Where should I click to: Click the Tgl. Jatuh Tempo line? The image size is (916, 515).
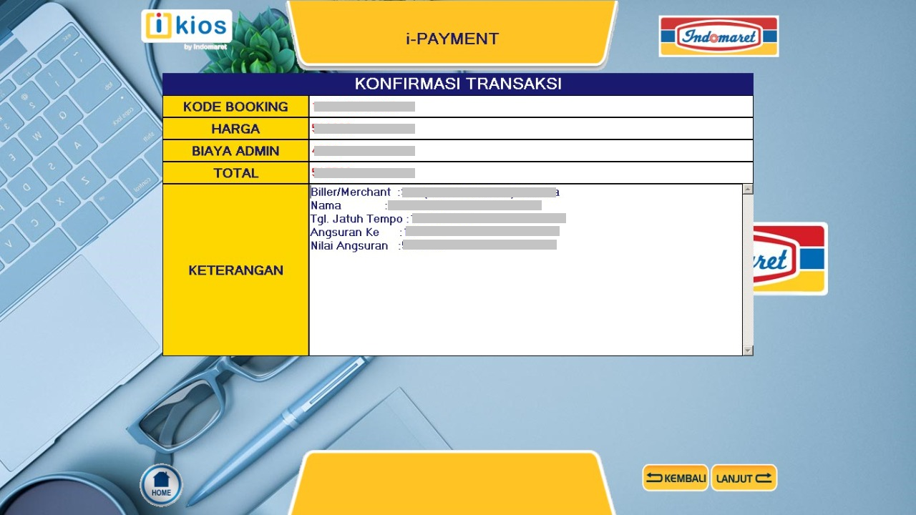point(438,219)
